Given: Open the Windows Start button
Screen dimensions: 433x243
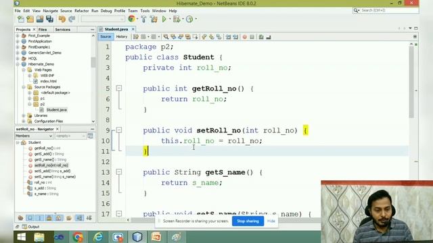Looking at the screenshot, I should click(21, 237).
